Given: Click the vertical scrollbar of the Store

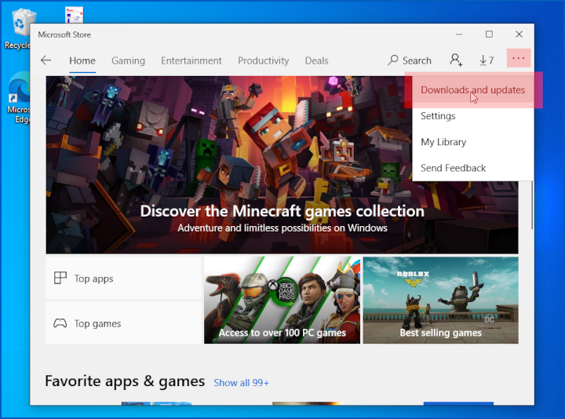Looking at the screenshot, I should pos(532,205).
